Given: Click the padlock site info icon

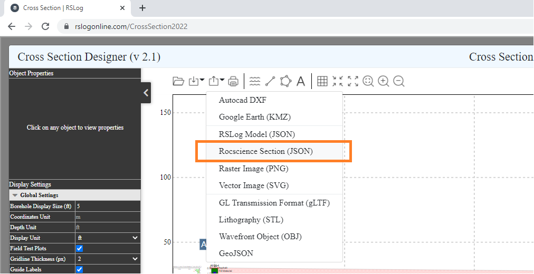Looking at the screenshot, I should (66, 26).
